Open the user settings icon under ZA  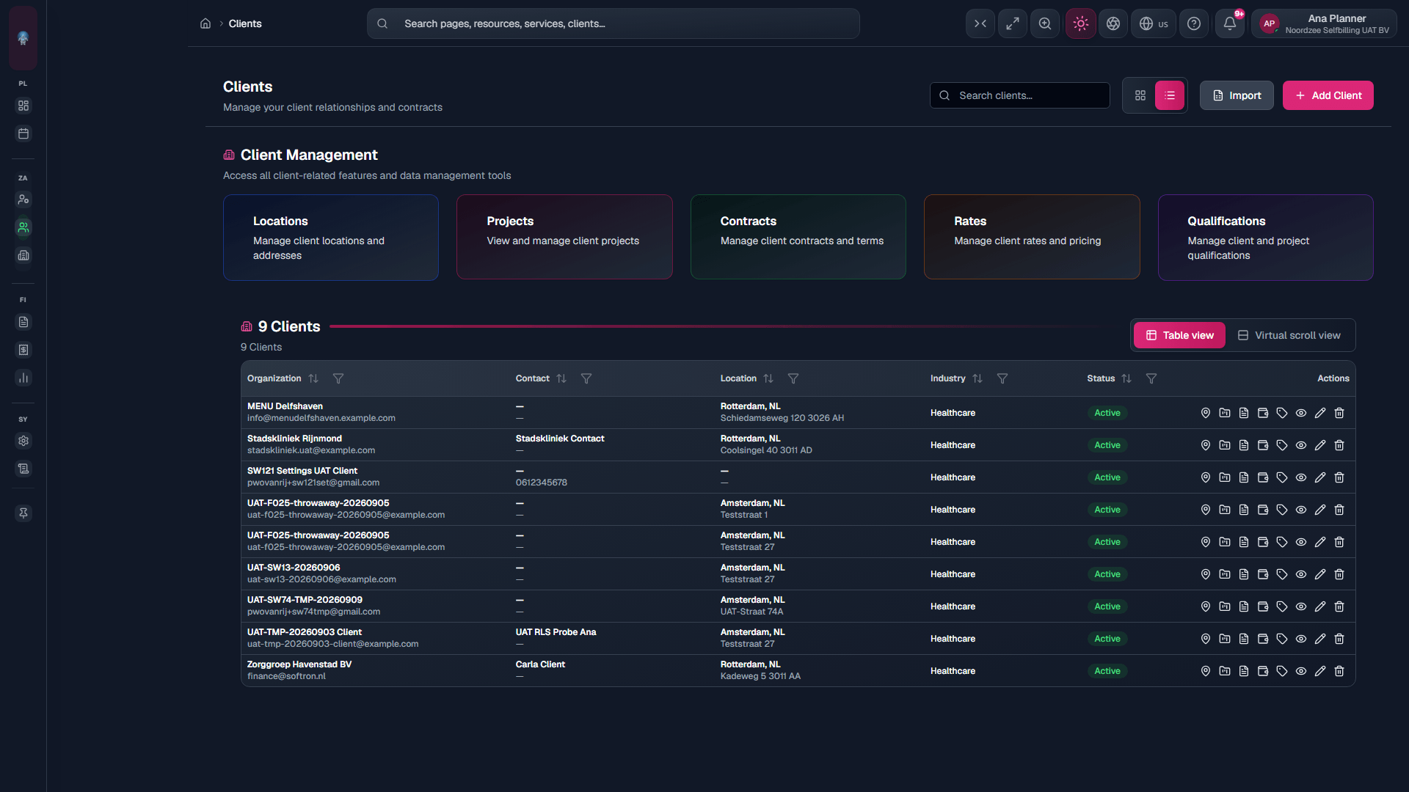(23, 199)
